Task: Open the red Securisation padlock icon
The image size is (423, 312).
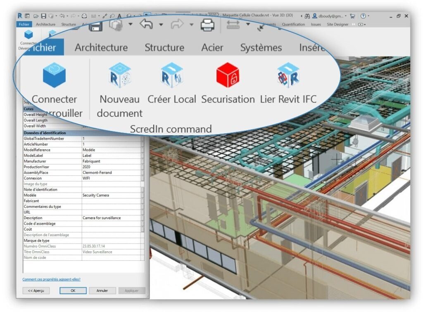Action: pyautogui.click(x=228, y=75)
